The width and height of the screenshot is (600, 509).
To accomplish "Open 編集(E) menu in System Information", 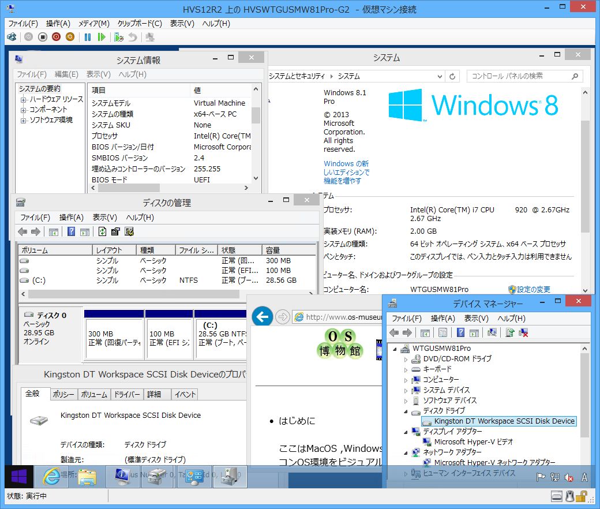I will click(x=66, y=74).
